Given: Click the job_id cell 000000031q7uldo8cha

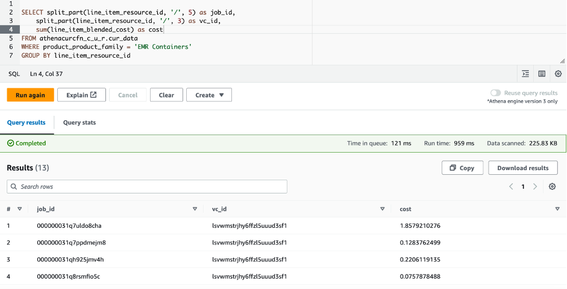Looking at the screenshot, I should click(x=69, y=226).
